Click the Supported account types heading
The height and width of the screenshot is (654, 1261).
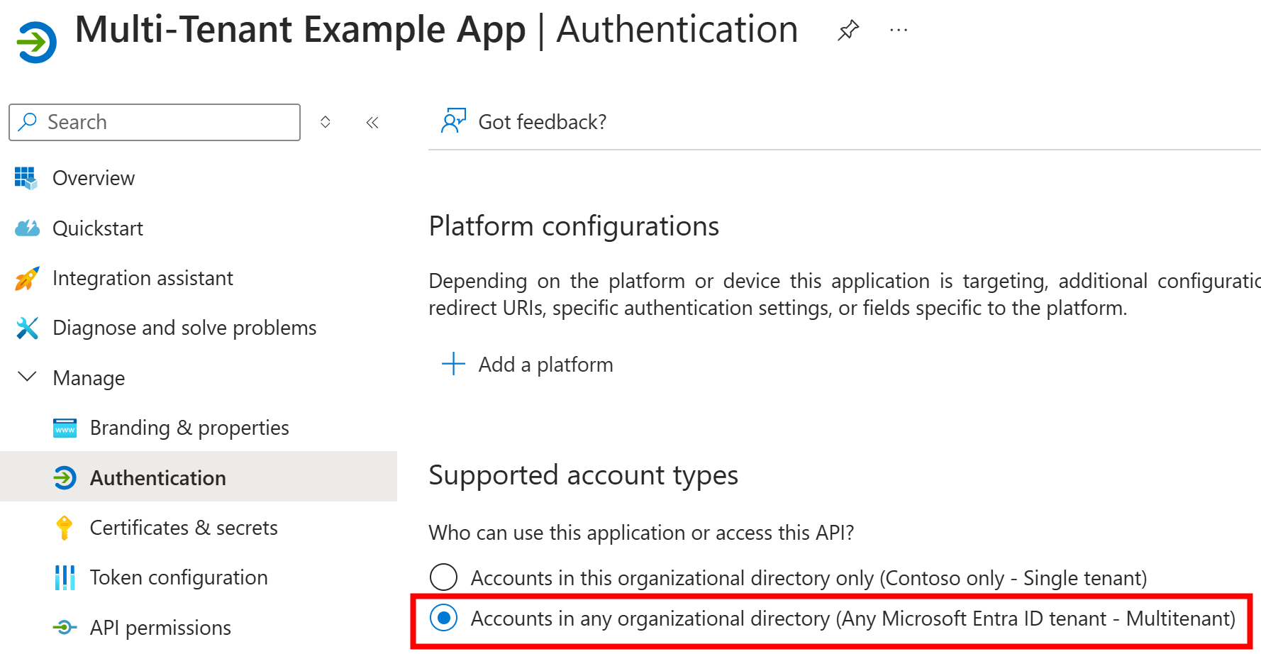tap(583, 475)
